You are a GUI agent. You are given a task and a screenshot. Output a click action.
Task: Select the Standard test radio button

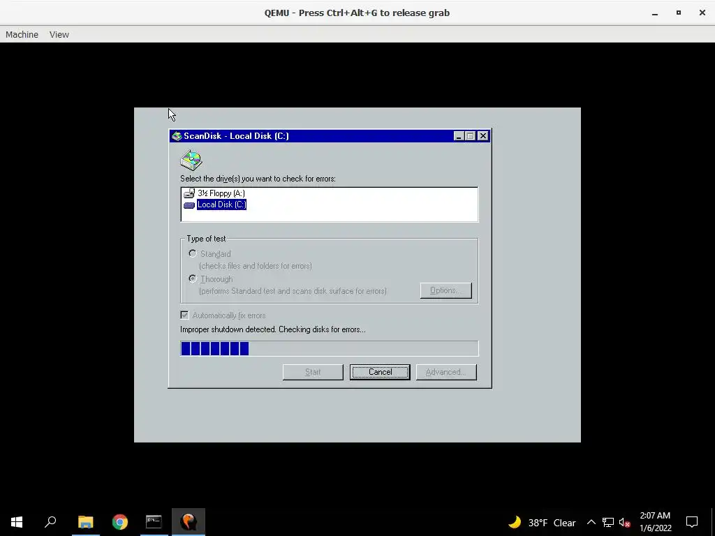[x=193, y=253]
